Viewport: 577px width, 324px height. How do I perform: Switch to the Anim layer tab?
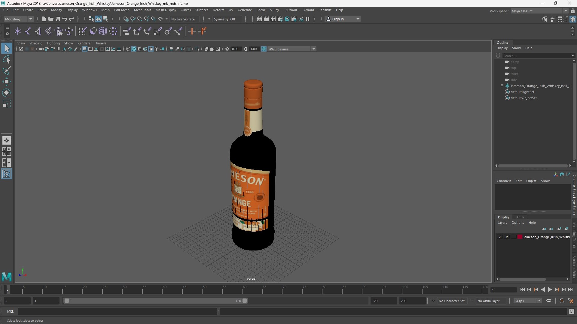tap(520, 217)
